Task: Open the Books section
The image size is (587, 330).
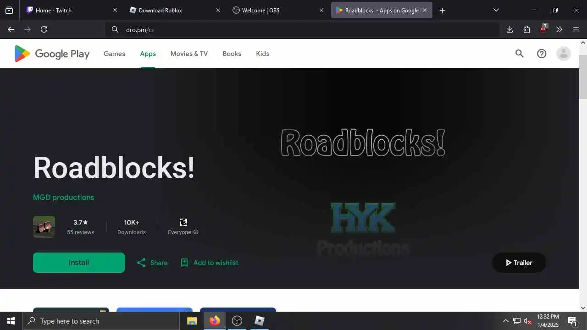Action: pos(232,54)
